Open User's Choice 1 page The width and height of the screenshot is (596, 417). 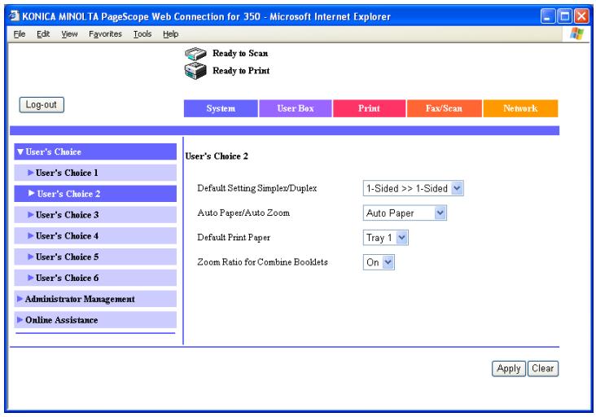click(95, 173)
